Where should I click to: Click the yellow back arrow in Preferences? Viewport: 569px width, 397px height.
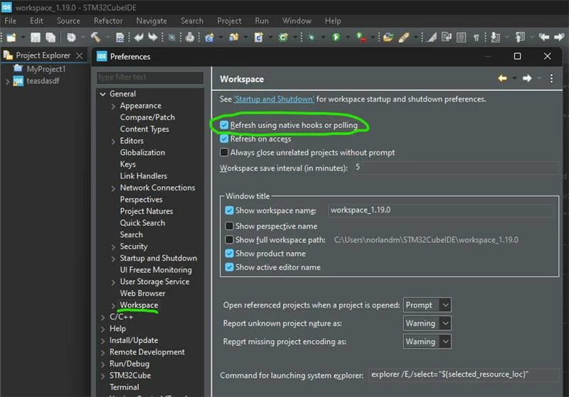[502, 78]
